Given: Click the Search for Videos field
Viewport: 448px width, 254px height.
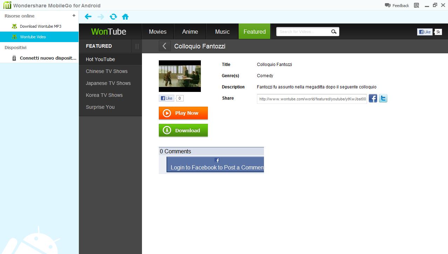Looking at the screenshot, I should click(304, 32).
